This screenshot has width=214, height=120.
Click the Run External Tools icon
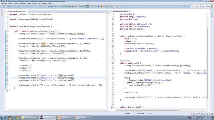coord(70,6)
